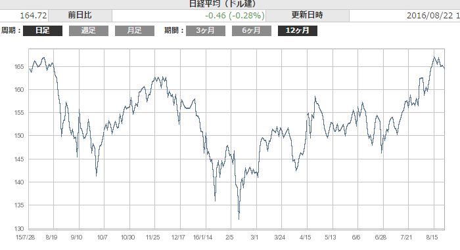This screenshot has width=460, height=250.
Task: Click the 16/1/14 x-axis date
Action: [202, 238]
